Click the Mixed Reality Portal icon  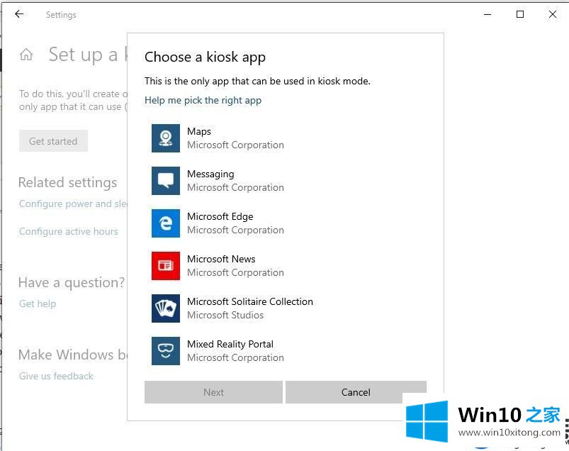click(166, 351)
